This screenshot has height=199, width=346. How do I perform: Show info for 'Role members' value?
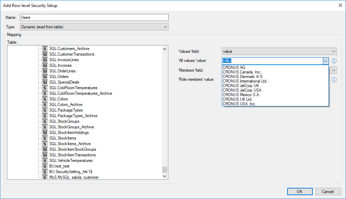pyautogui.click(x=334, y=80)
